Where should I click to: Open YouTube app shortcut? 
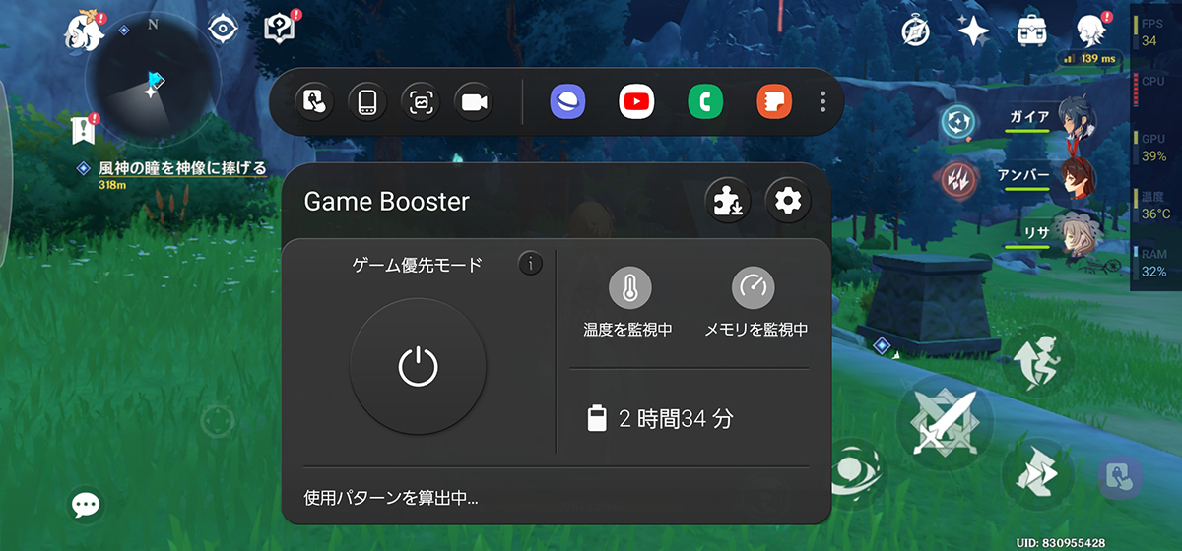pyautogui.click(x=636, y=101)
